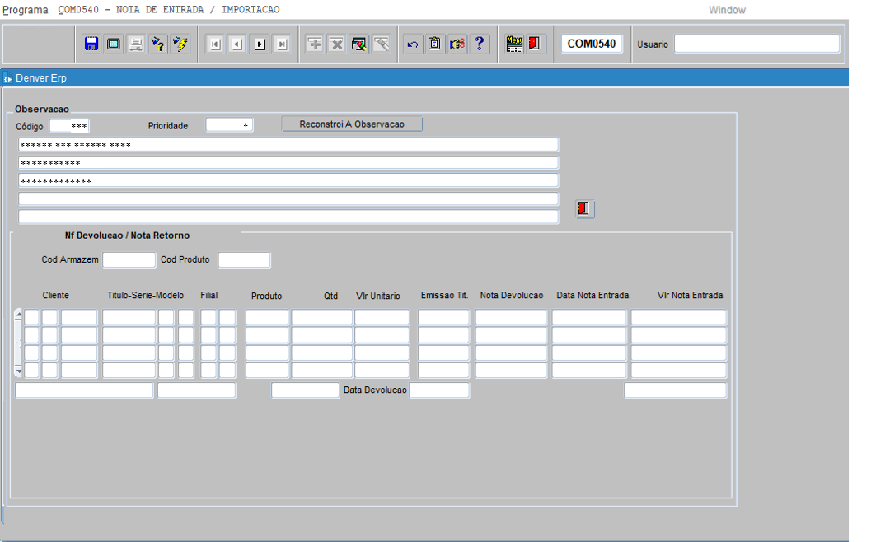Open the Programa menu
The width and height of the screenshot is (890, 542).
click(x=26, y=10)
